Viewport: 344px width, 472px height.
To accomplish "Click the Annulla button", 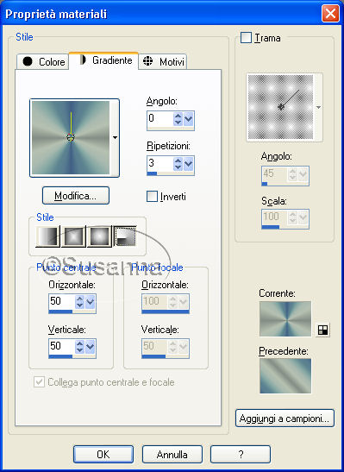I will point(172,454).
